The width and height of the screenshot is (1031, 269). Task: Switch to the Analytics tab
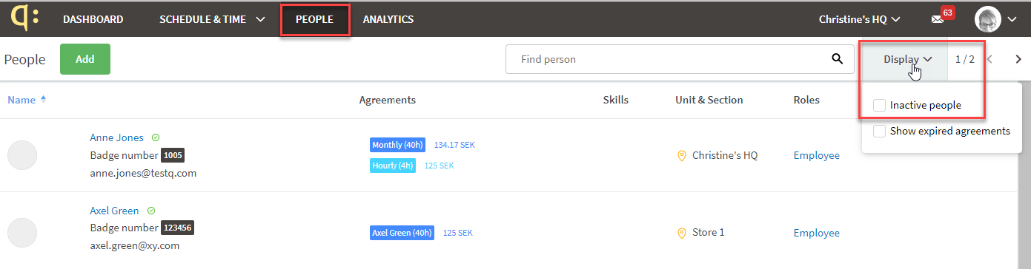(x=388, y=19)
